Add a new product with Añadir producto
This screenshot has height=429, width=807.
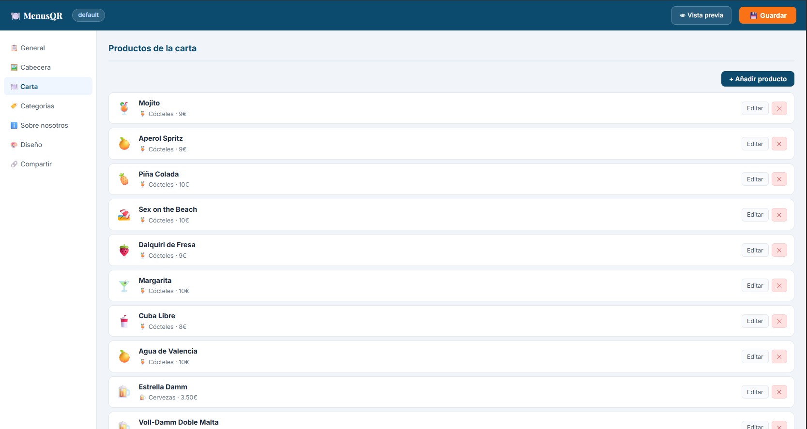click(758, 79)
